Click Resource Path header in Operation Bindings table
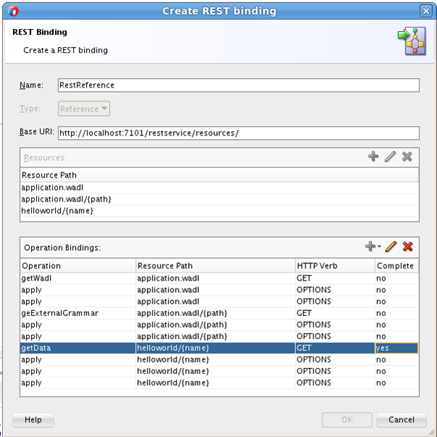The height and width of the screenshot is (437, 437). pos(216,265)
